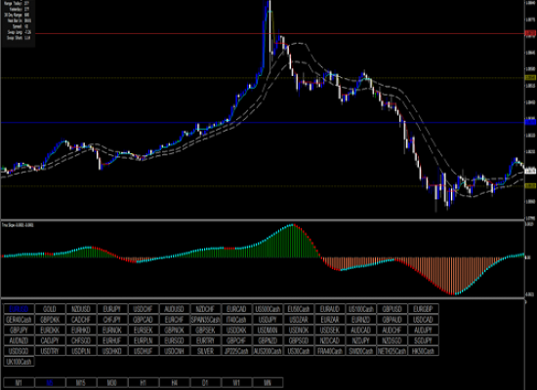Open the USDJPY chart button
Image resolution: width=537 pixels, height=390 pixels.
tap(268, 320)
